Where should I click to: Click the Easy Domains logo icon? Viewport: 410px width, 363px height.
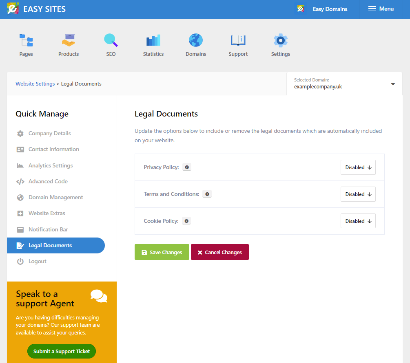pyautogui.click(x=301, y=9)
